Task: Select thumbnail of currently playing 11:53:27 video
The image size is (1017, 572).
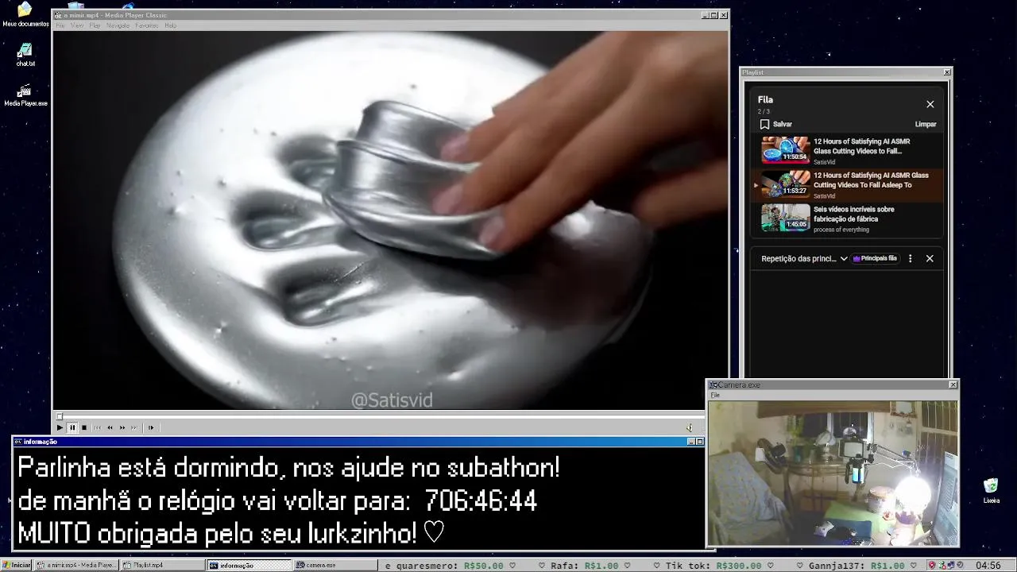Action: 785,184
